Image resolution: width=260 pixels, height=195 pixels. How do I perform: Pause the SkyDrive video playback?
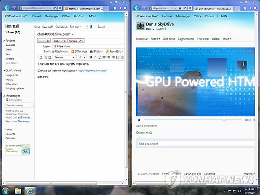click(x=139, y=120)
